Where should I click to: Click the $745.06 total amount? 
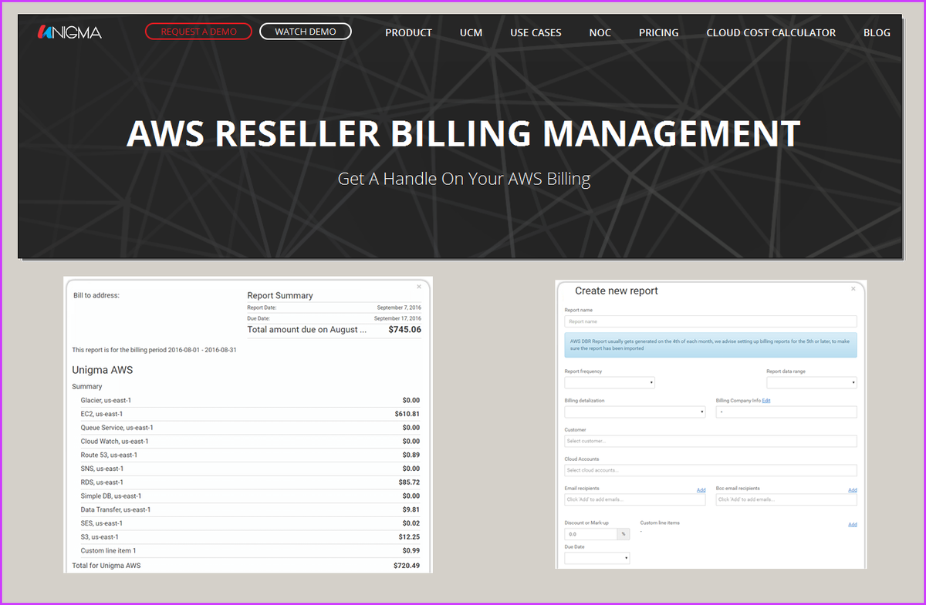(x=404, y=329)
